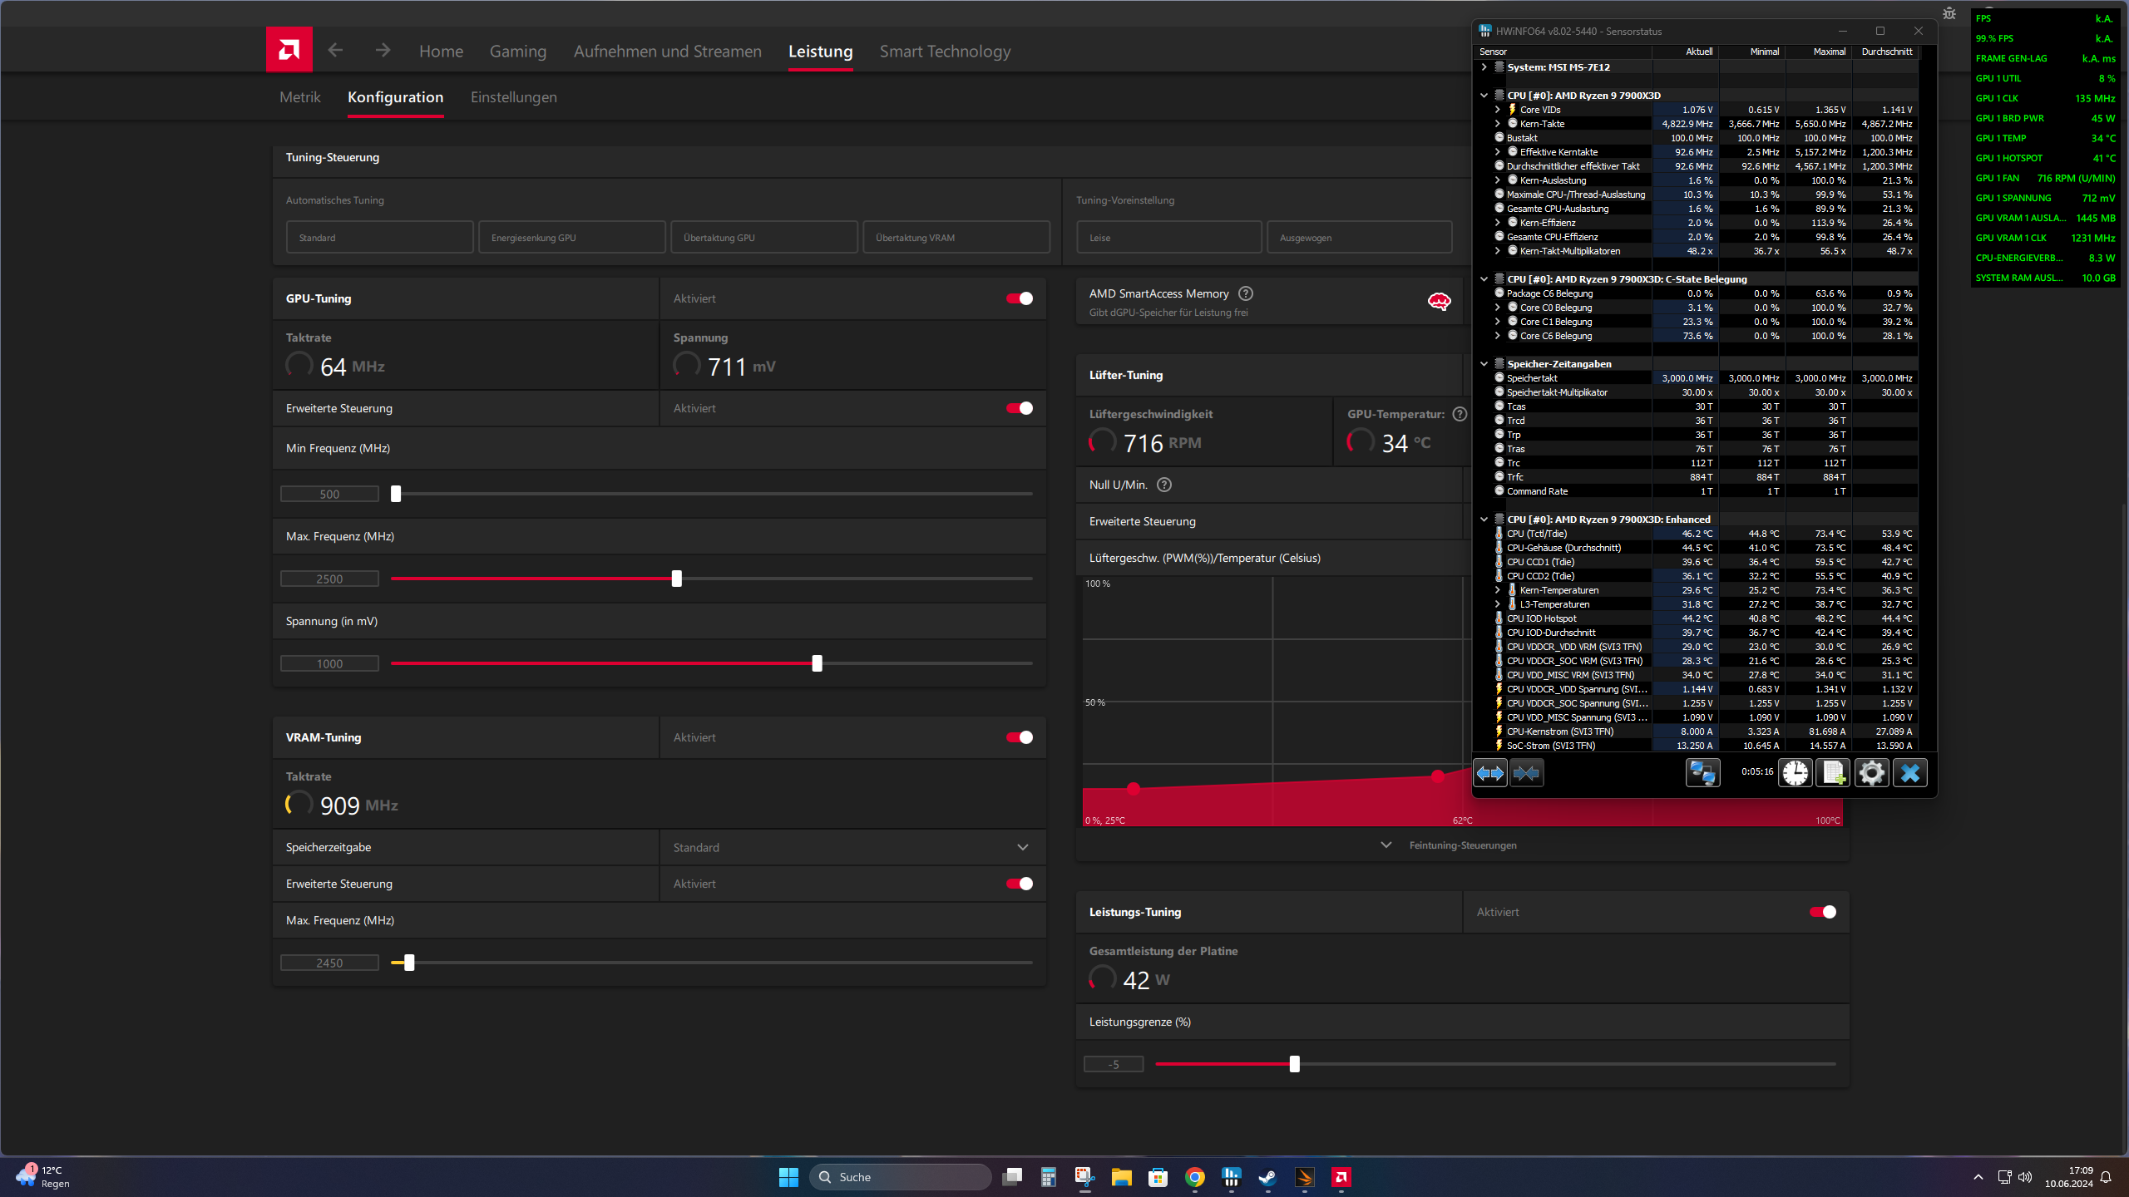This screenshot has height=1197, width=2129.
Task: Select Standard automatic tuning preset
Action: pos(380,237)
